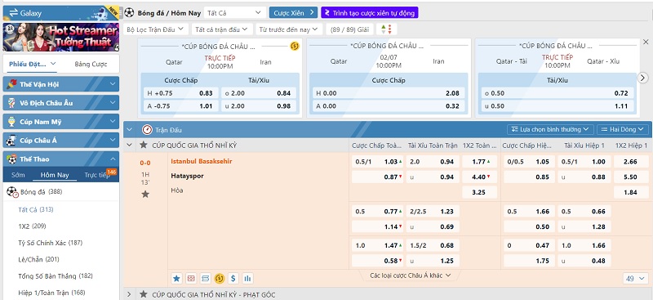
Task: Select u 0.50 odds 1.11 on third card
Action: point(557,106)
